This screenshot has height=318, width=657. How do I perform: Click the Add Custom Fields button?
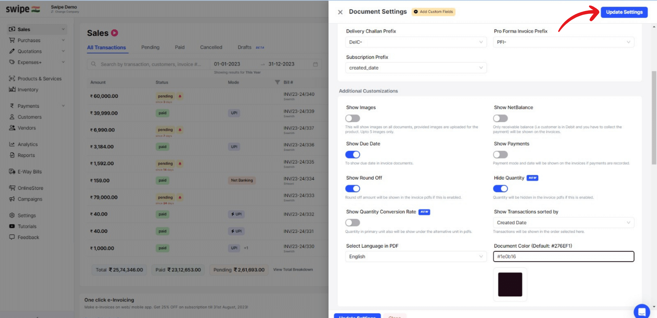[433, 12]
